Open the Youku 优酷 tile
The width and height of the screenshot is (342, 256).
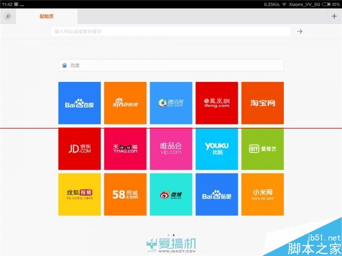tap(217, 149)
